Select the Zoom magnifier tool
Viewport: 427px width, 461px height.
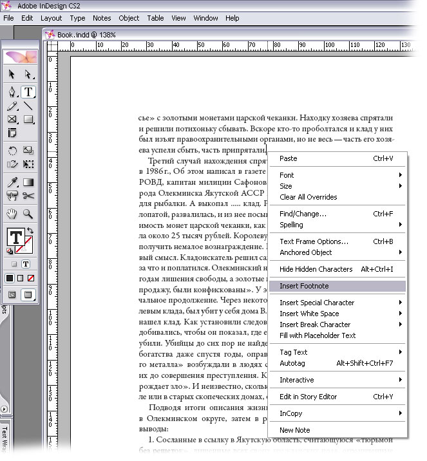pos(28,214)
